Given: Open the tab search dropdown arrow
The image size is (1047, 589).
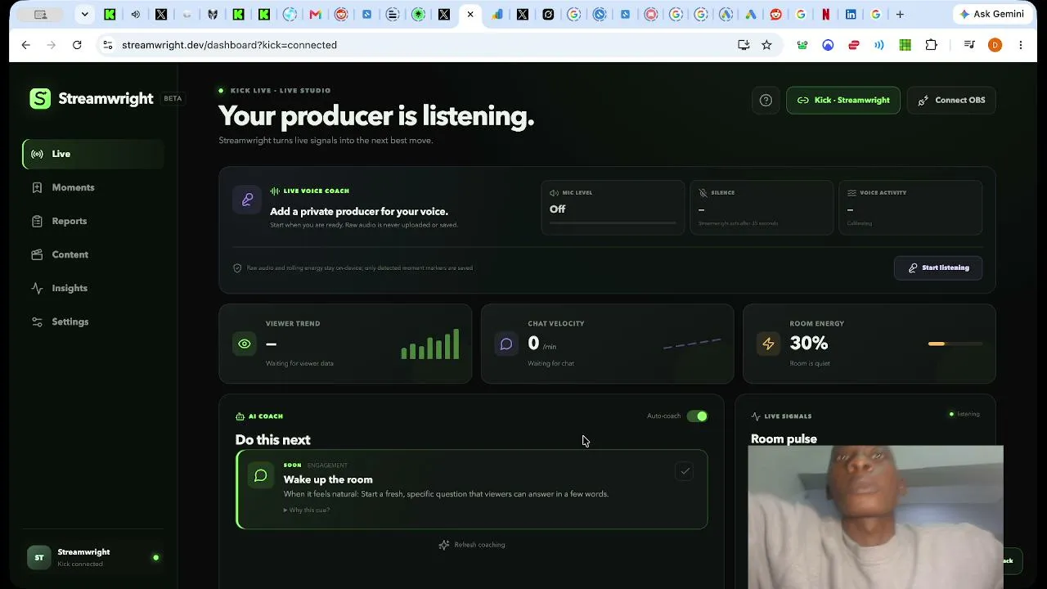Looking at the screenshot, I should pos(84,14).
